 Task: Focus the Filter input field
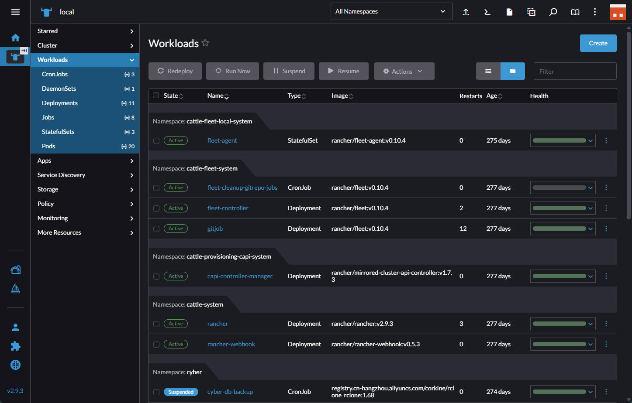(575, 71)
